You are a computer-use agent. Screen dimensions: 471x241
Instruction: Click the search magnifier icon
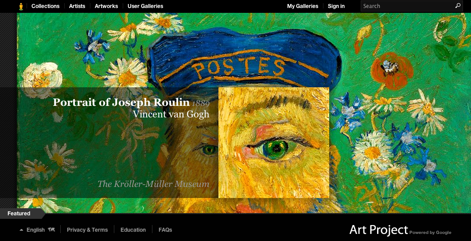coord(458,6)
